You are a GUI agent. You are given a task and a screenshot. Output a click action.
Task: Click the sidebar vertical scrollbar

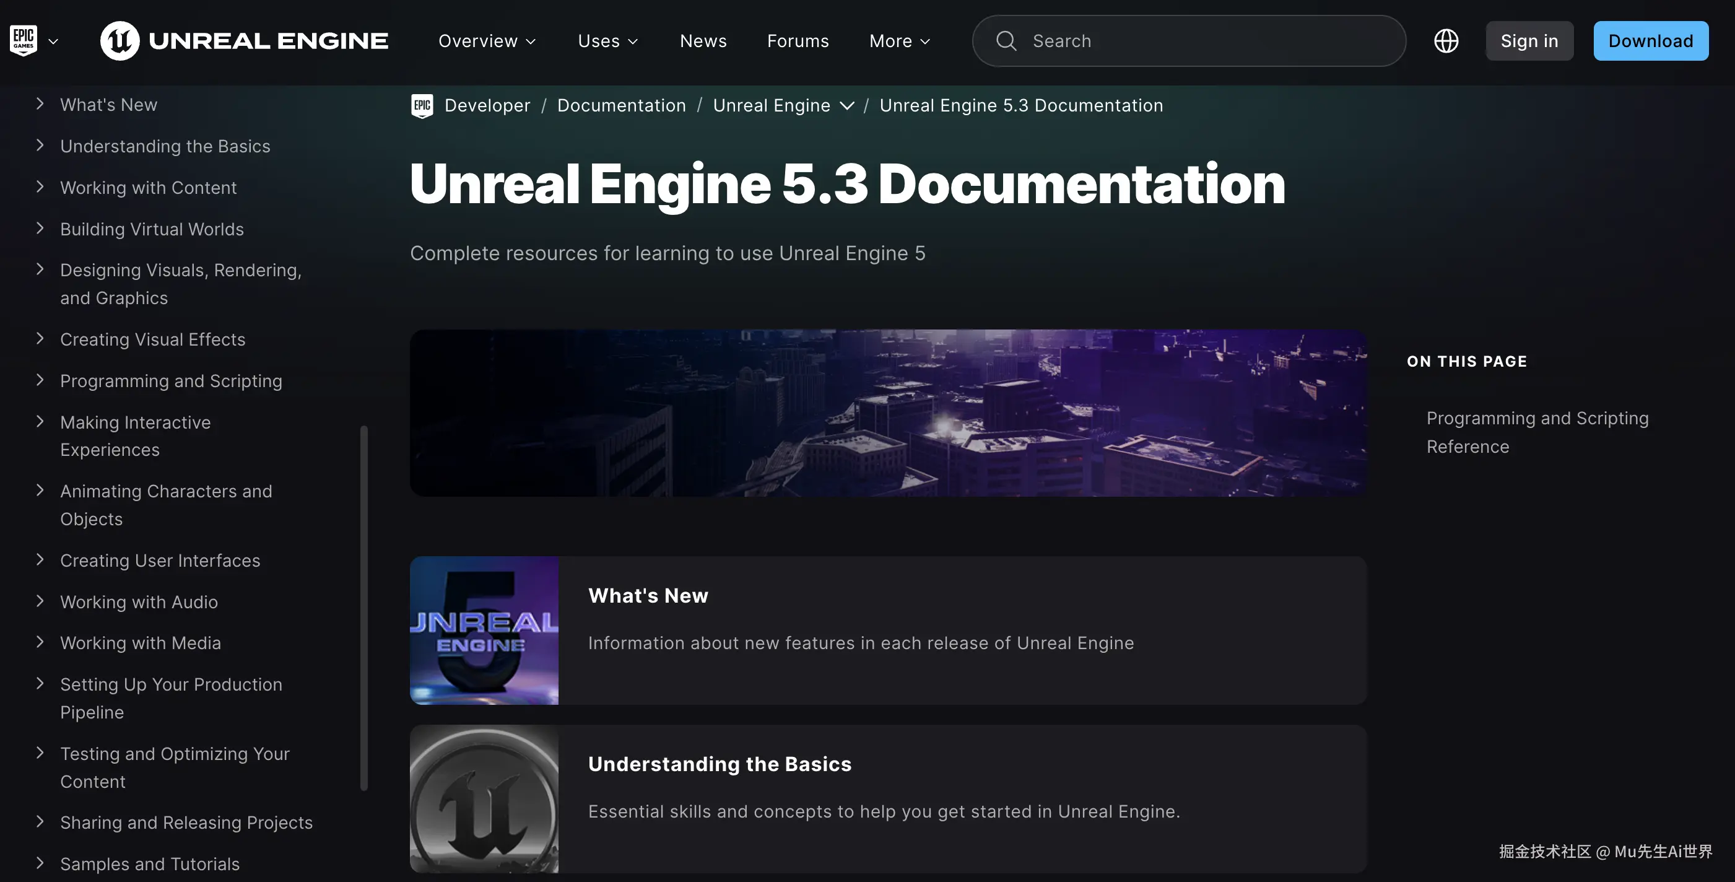click(363, 606)
